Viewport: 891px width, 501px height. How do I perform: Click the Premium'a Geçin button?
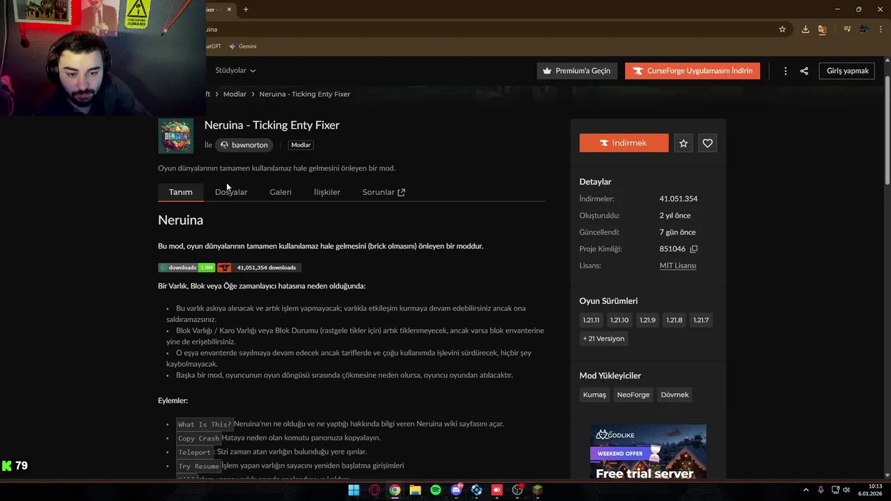click(577, 71)
